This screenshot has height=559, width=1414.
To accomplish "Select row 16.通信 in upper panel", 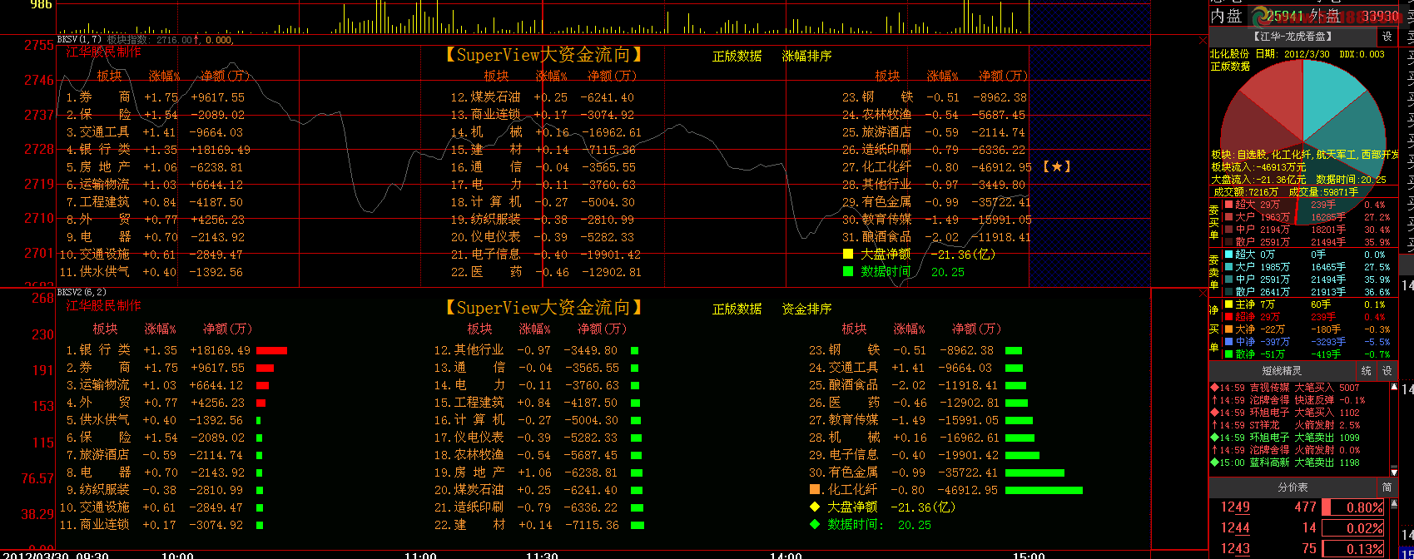I will pyautogui.click(x=543, y=167).
